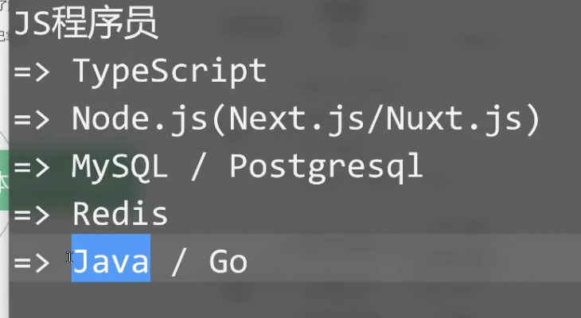Click the slash between MySQL and Postgresql

pos(198,167)
